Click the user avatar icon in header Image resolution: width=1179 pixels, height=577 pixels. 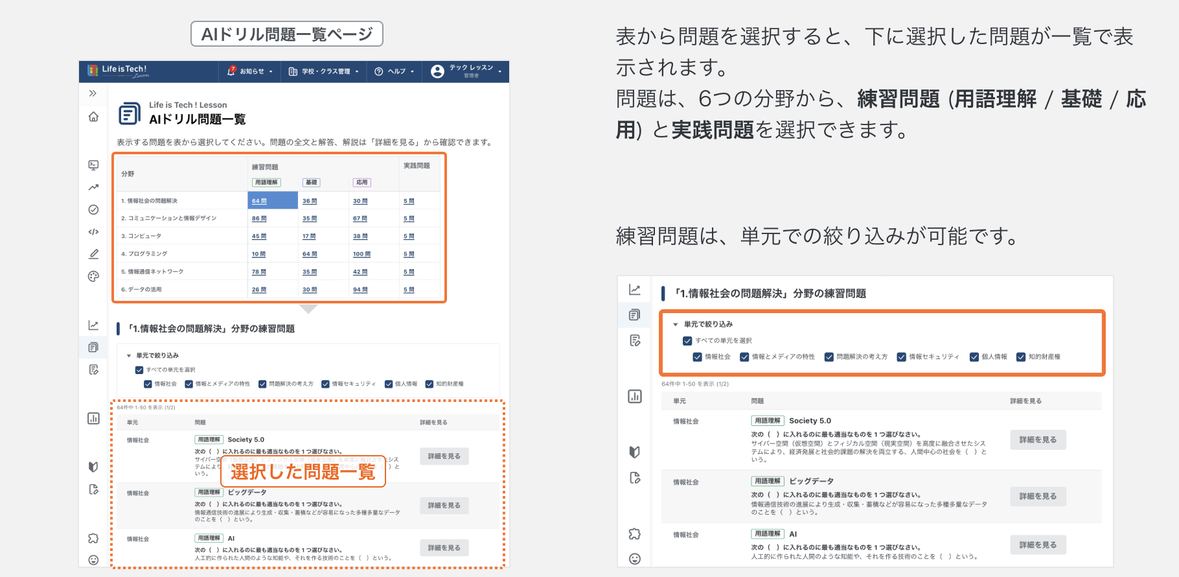click(x=438, y=71)
